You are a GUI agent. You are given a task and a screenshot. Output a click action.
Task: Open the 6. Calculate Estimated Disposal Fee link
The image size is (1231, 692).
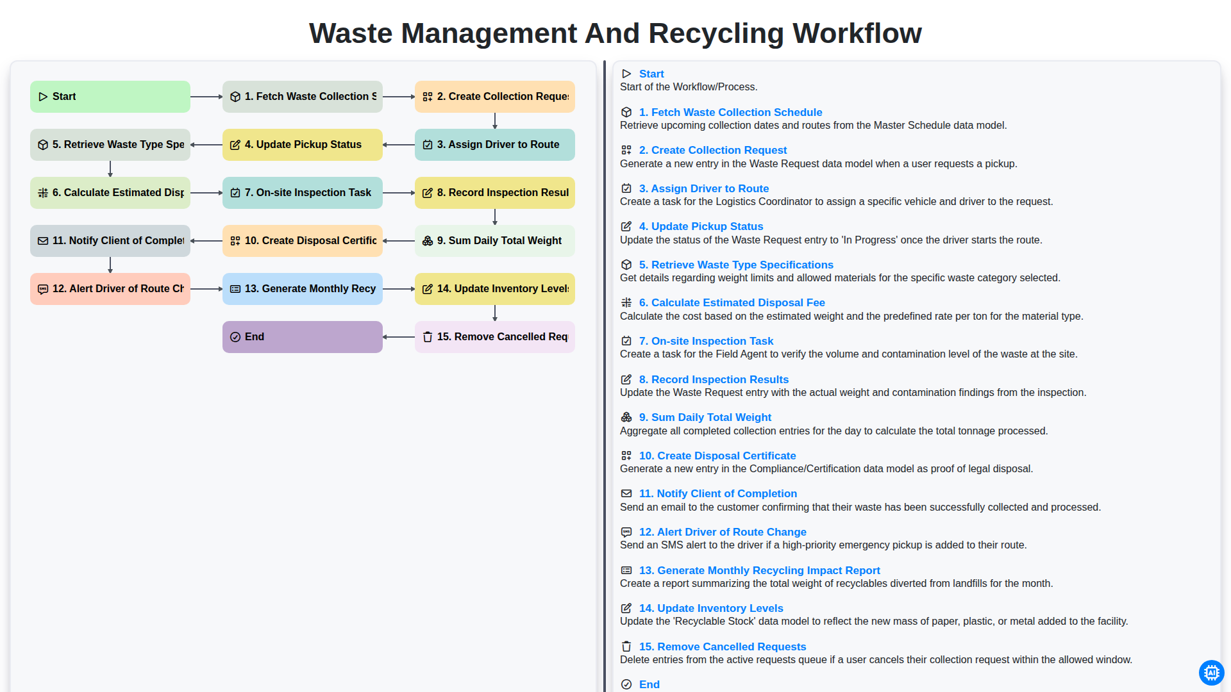click(x=732, y=302)
